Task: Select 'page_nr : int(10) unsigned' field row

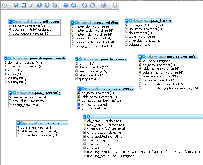Action: click(x=34, y=30)
